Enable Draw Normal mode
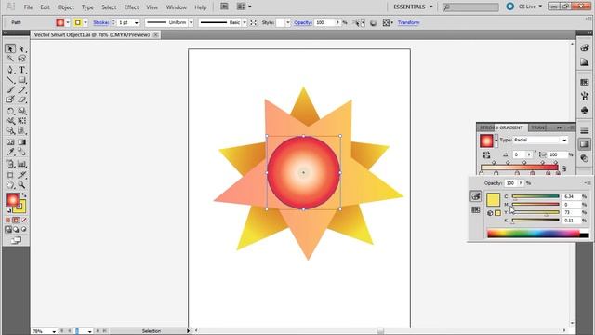 pyautogui.click(x=8, y=230)
